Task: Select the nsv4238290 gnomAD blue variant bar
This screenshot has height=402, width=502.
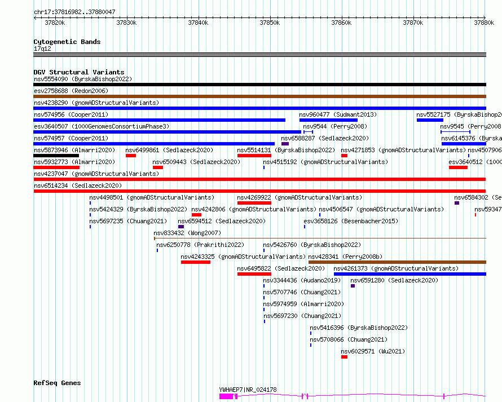Action: (259, 108)
